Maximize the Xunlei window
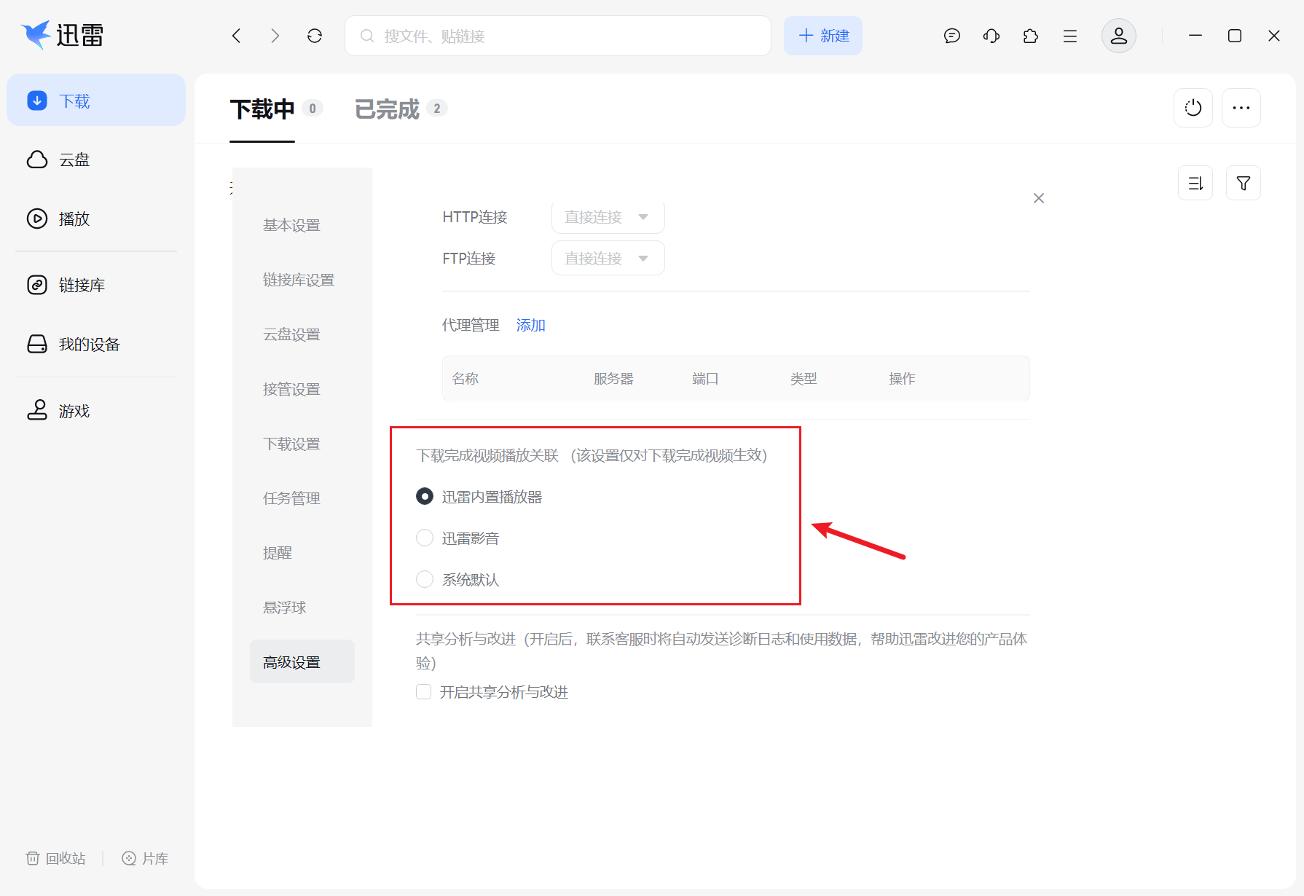1304x896 pixels. [x=1235, y=36]
